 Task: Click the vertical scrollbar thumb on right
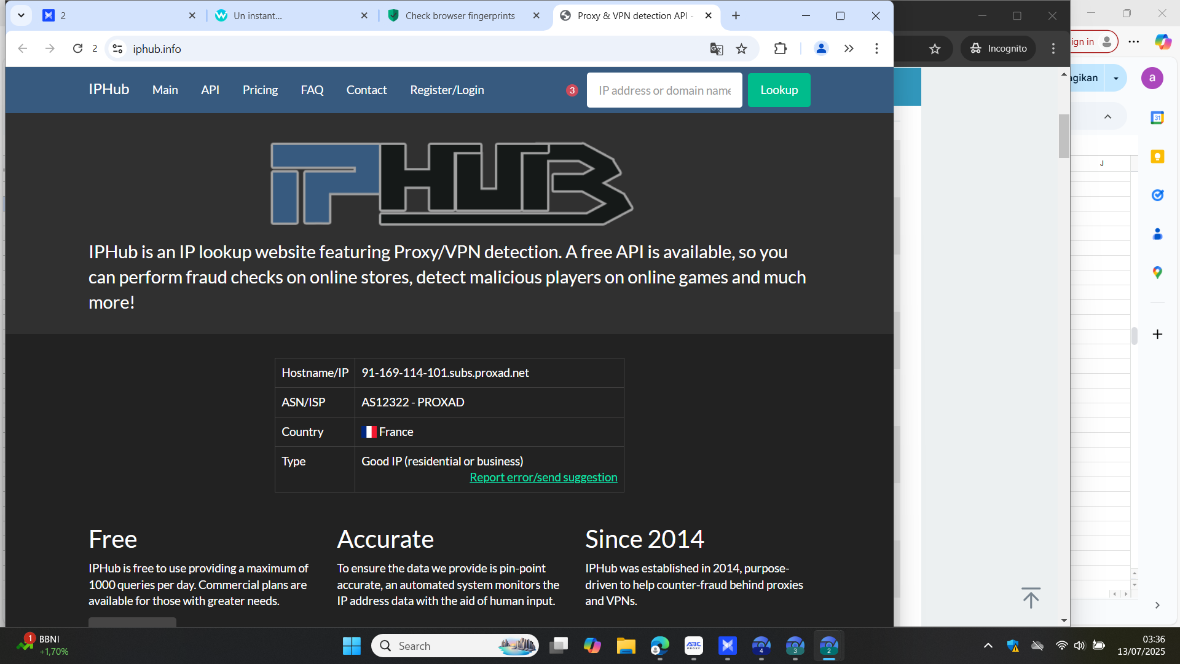coord(1064,136)
